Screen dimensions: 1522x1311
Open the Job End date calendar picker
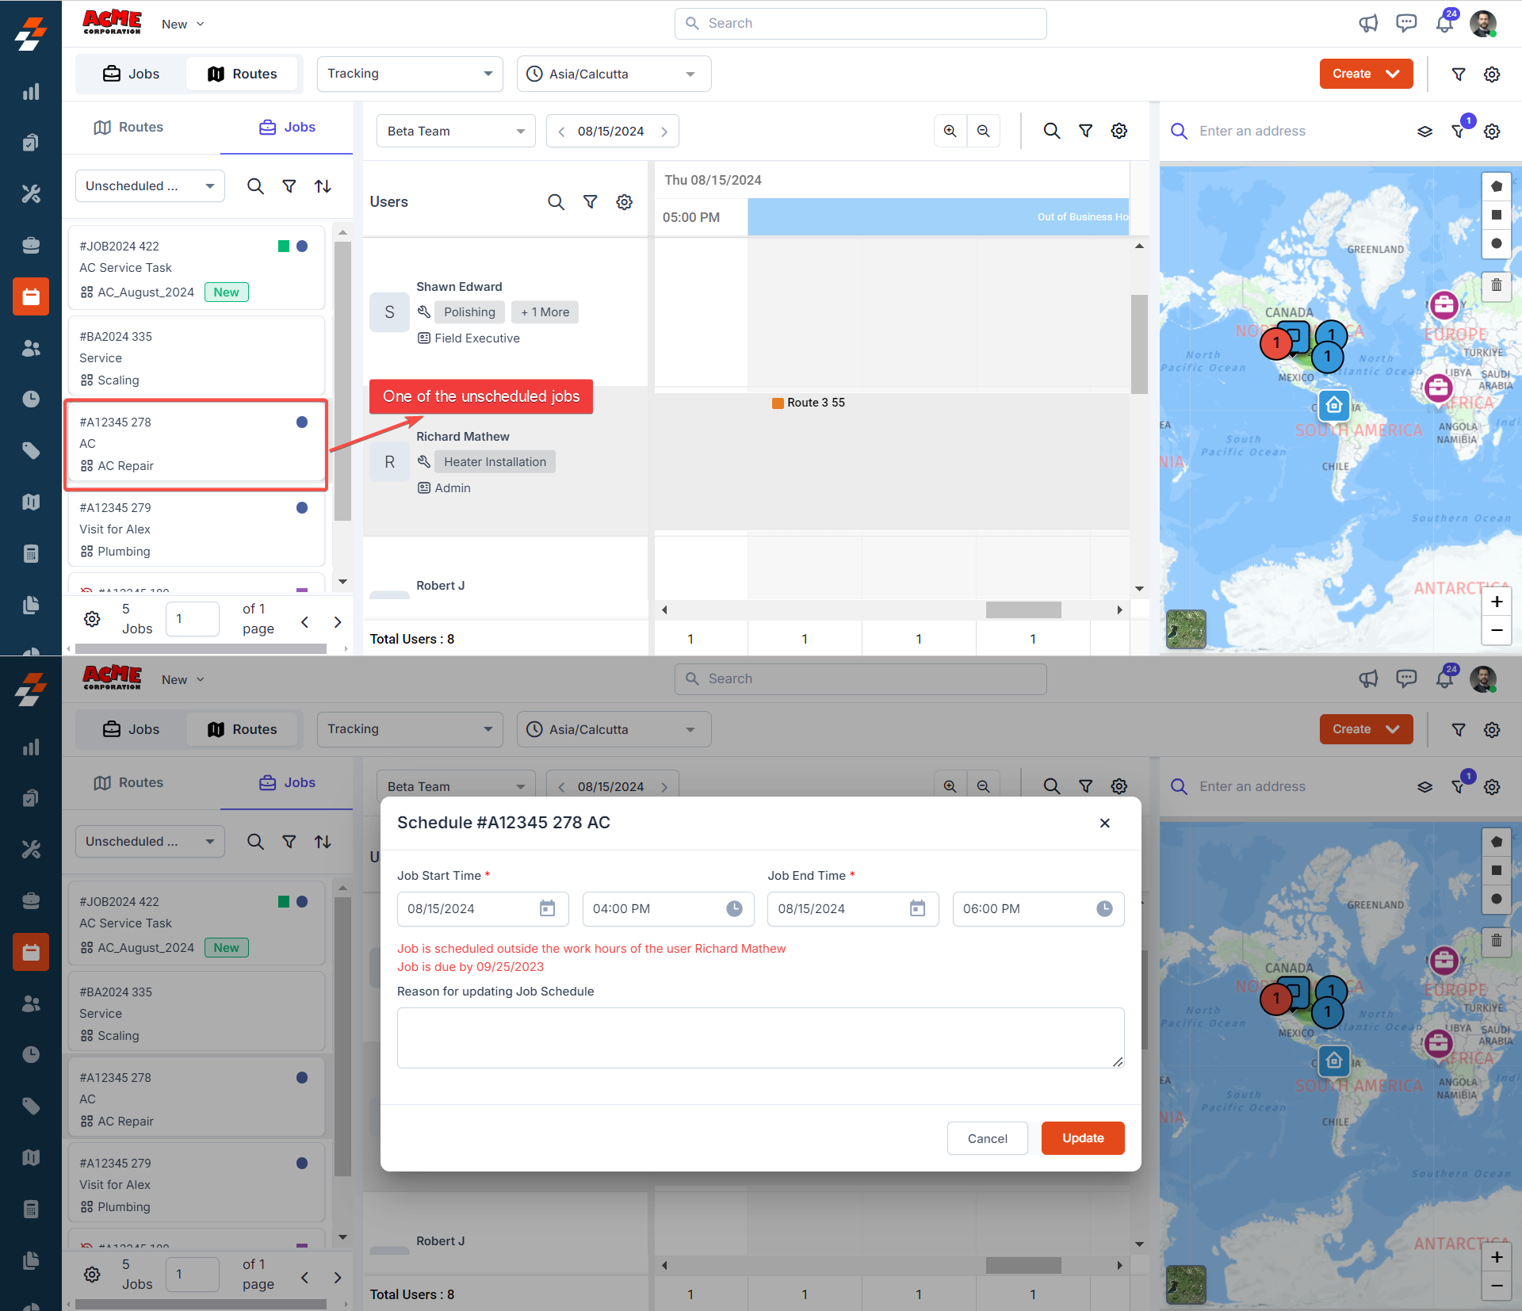917,908
